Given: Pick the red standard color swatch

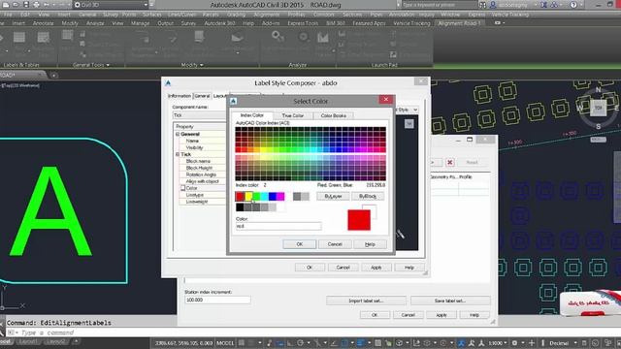Looking at the screenshot, I should pyautogui.click(x=240, y=196).
